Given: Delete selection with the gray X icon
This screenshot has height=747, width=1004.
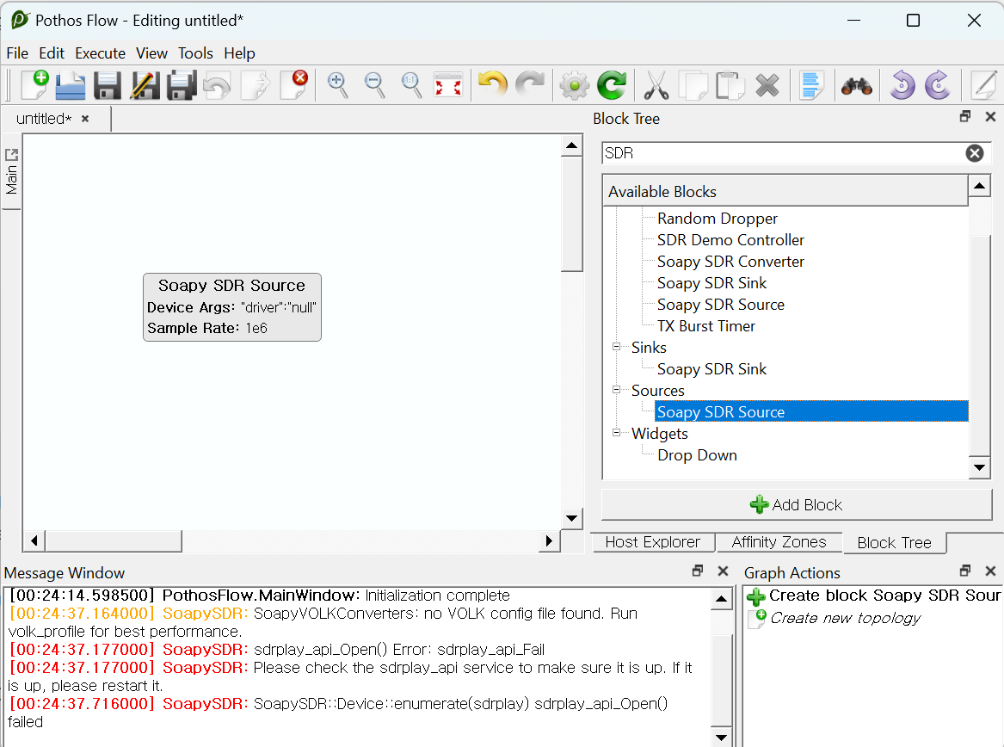Looking at the screenshot, I should [767, 85].
